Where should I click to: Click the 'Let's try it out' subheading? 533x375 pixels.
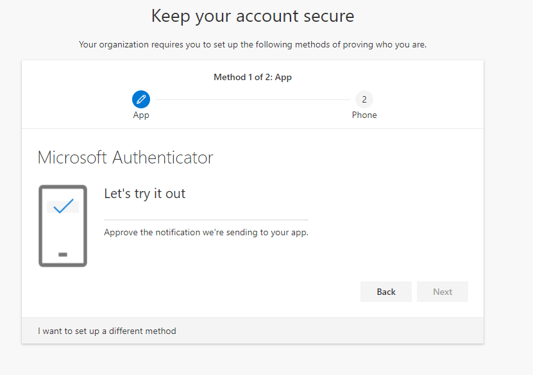point(145,194)
